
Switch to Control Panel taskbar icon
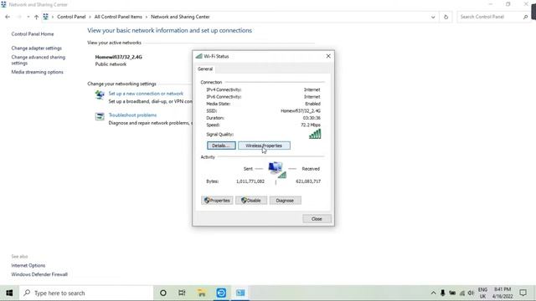tap(240, 293)
